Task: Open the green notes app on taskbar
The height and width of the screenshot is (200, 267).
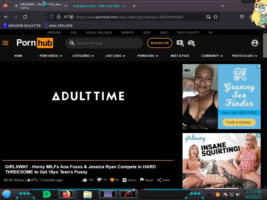Action: [x=47, y=194]
